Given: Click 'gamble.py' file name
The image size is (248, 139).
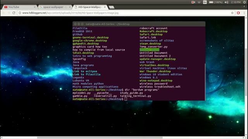Looking at the screenshot, I should 80,96.
